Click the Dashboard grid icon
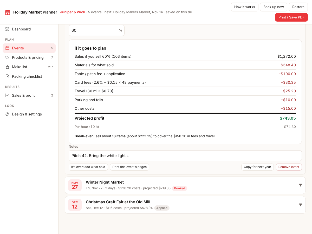312x234 pixels. point(7,29)
